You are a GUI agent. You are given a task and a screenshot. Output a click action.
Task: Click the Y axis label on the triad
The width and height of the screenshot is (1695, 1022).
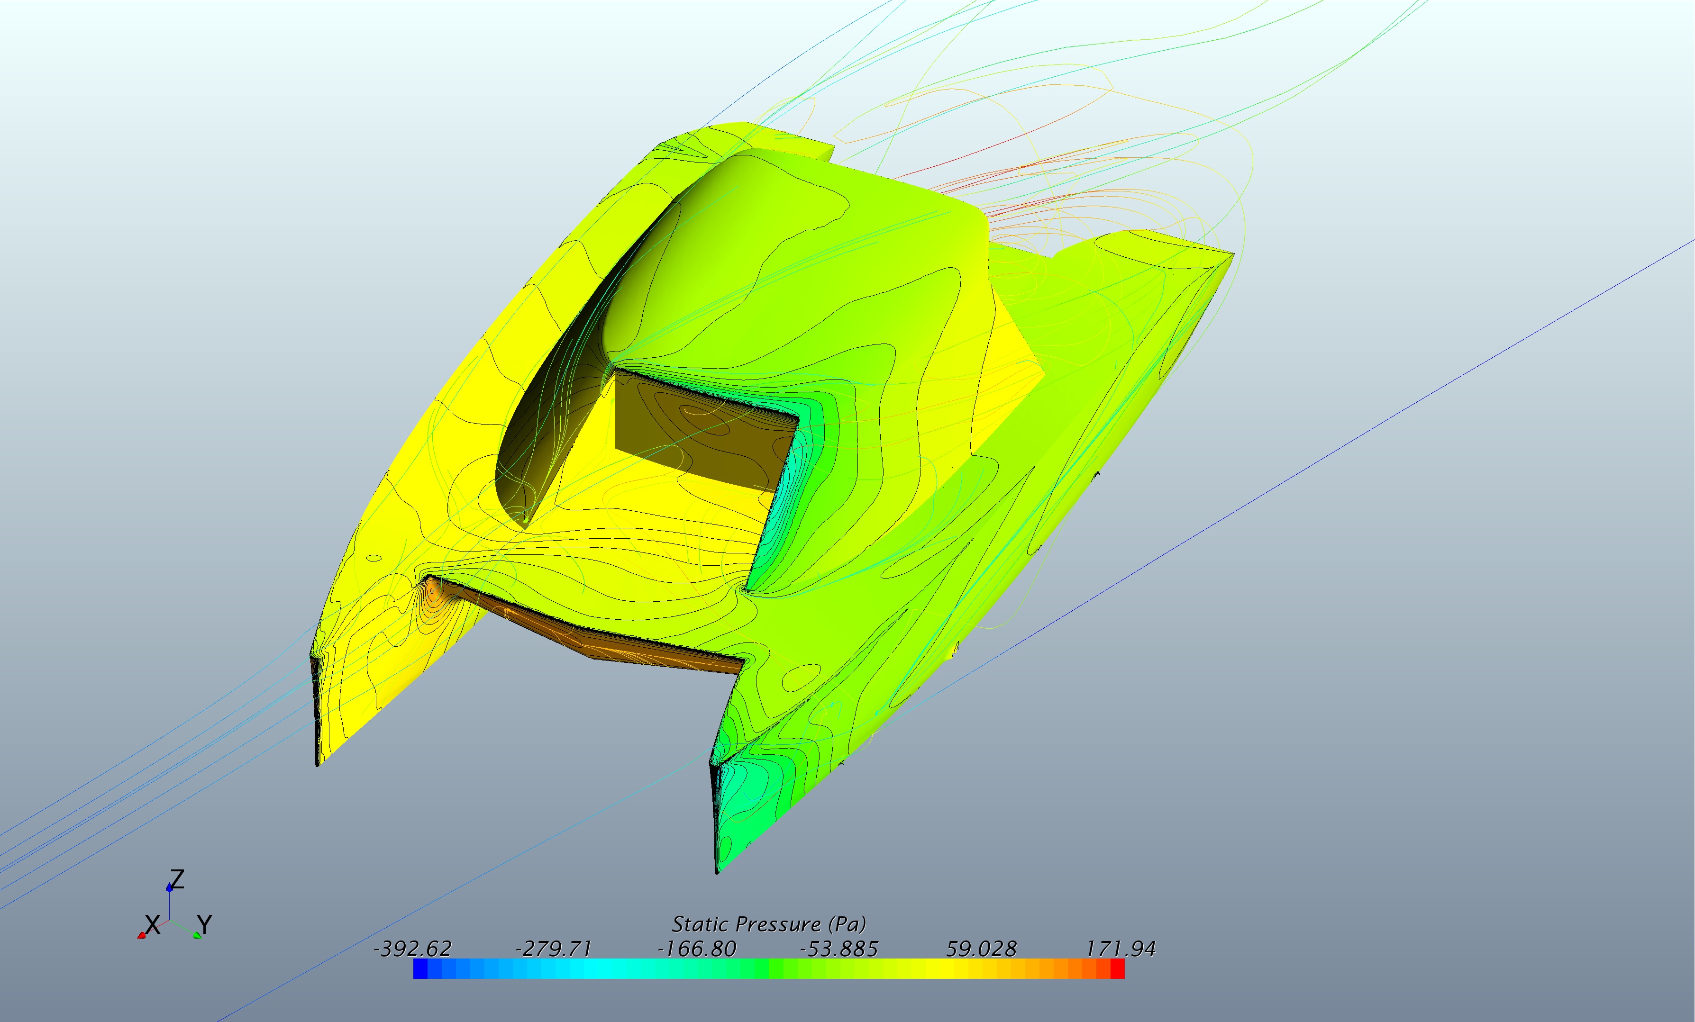pos(204,923)
